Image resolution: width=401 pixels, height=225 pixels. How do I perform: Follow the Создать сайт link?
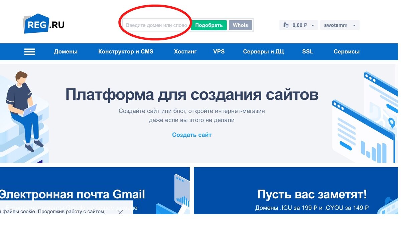coord(191,135)
